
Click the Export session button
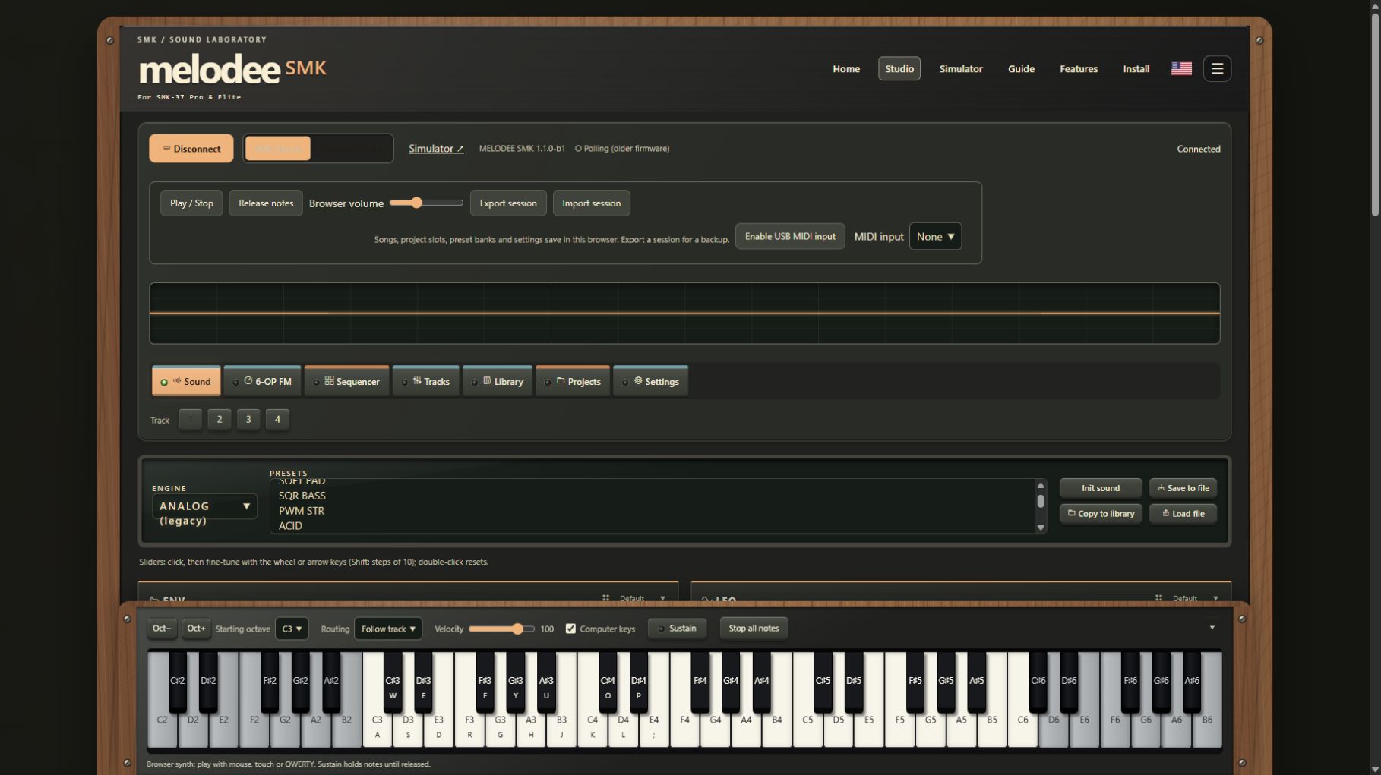coord(508,203)
